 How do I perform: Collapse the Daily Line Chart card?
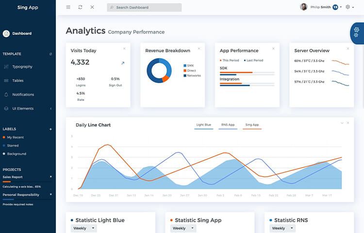(342, 123)
